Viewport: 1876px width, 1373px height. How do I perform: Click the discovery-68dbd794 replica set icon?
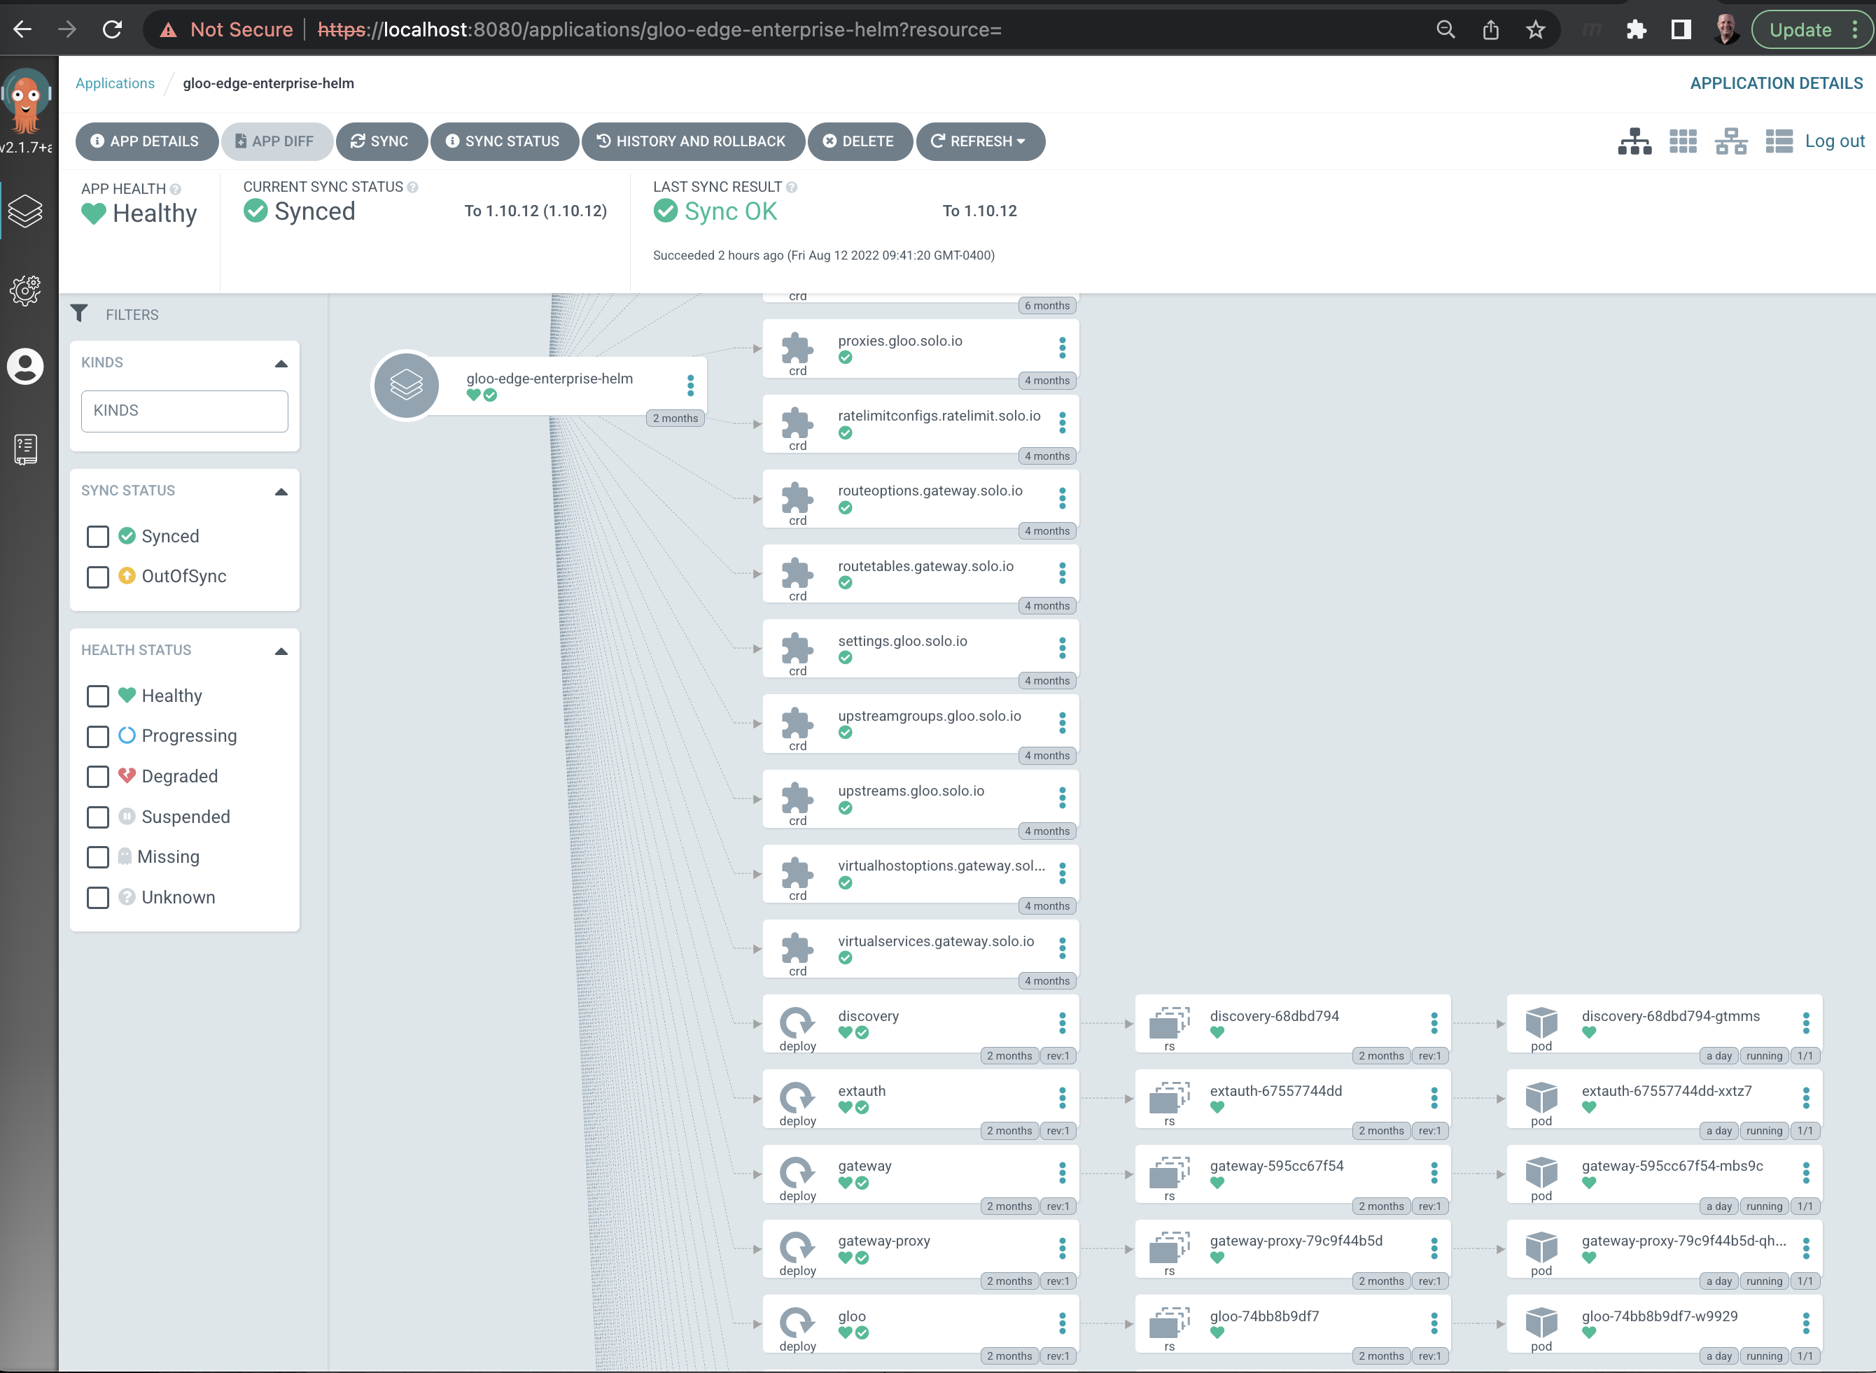pos(1169,1022)
